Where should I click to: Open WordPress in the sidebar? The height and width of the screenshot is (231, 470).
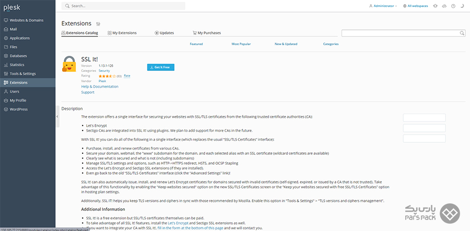click(x=28, y=109)
